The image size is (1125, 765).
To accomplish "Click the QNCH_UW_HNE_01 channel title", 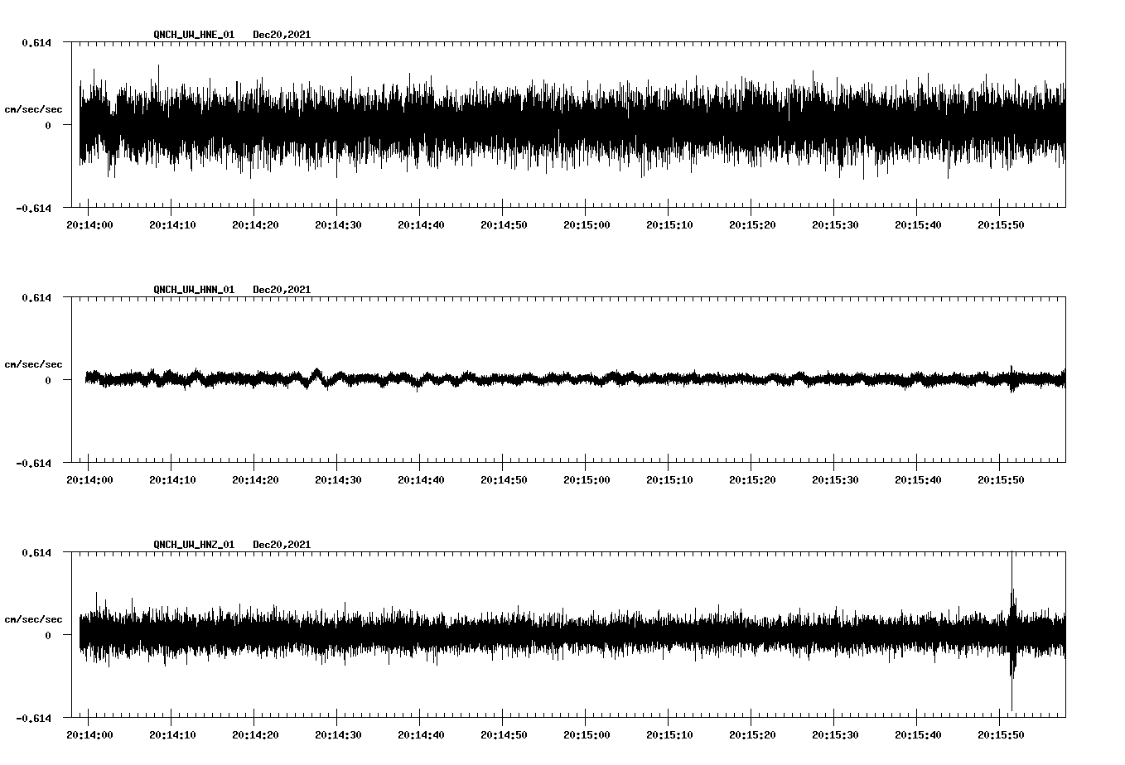I will tap(194, 35).
